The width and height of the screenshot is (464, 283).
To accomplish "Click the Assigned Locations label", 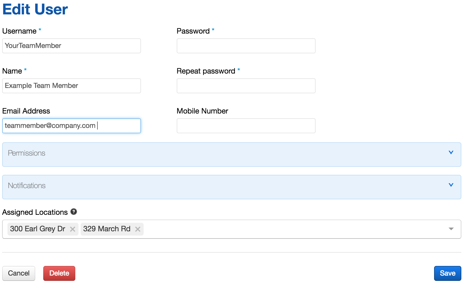I will (x=35, y=212).
